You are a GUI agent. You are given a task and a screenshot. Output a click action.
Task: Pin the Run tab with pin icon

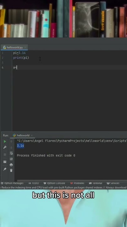coord(5,169)
